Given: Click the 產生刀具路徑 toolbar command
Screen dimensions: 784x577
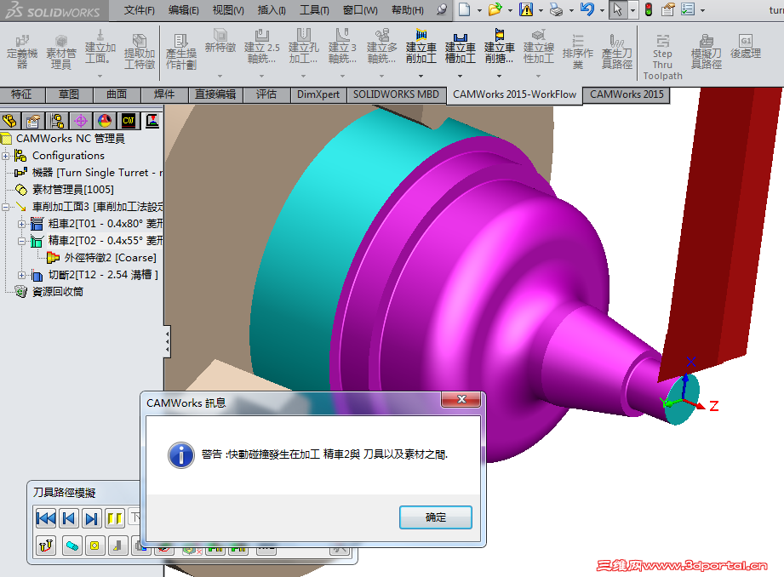Looking at the screenshot, I should click(x=617, y=52).
